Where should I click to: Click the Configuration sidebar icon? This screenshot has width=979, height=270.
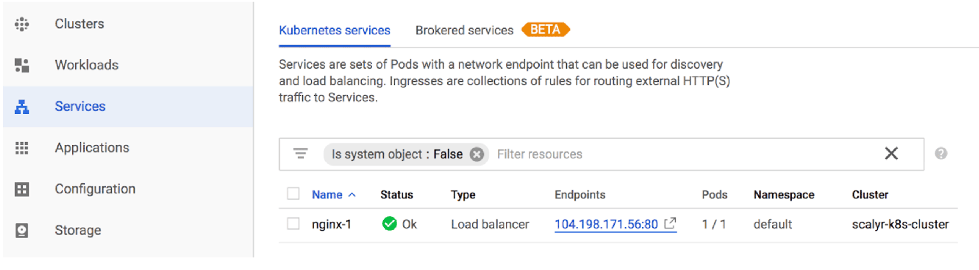(22, 189)
